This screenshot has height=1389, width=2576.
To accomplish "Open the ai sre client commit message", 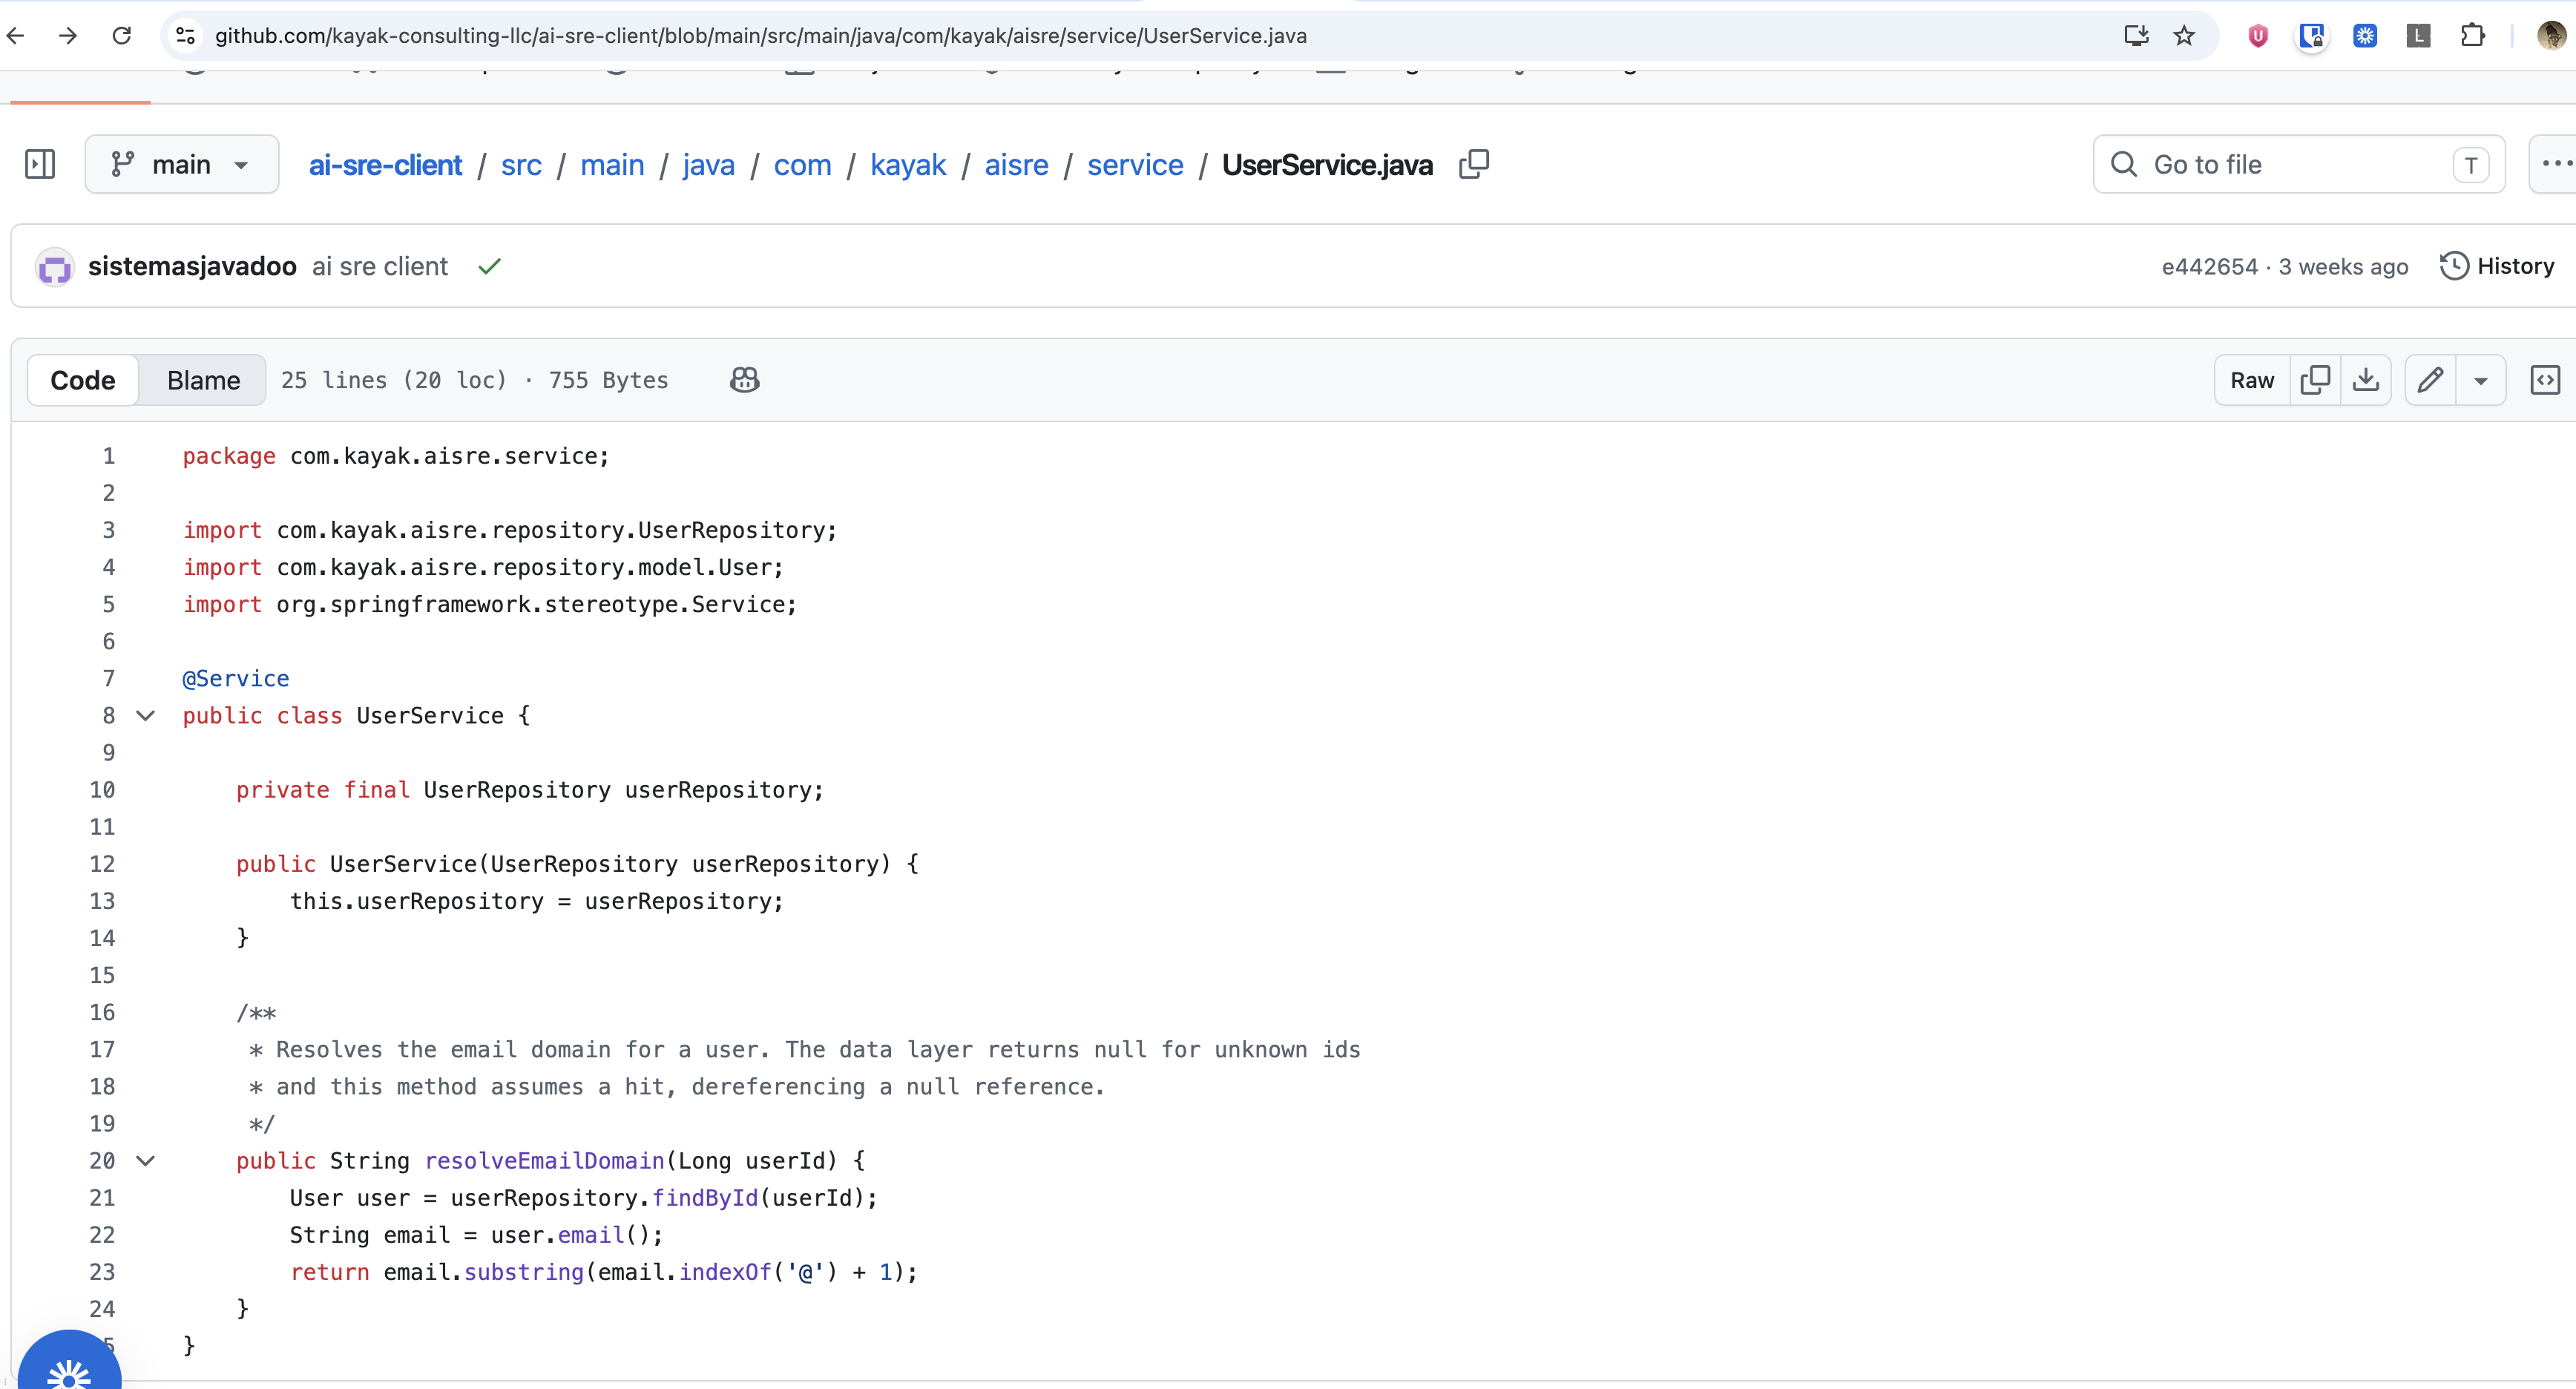I will tap(380, 267).
